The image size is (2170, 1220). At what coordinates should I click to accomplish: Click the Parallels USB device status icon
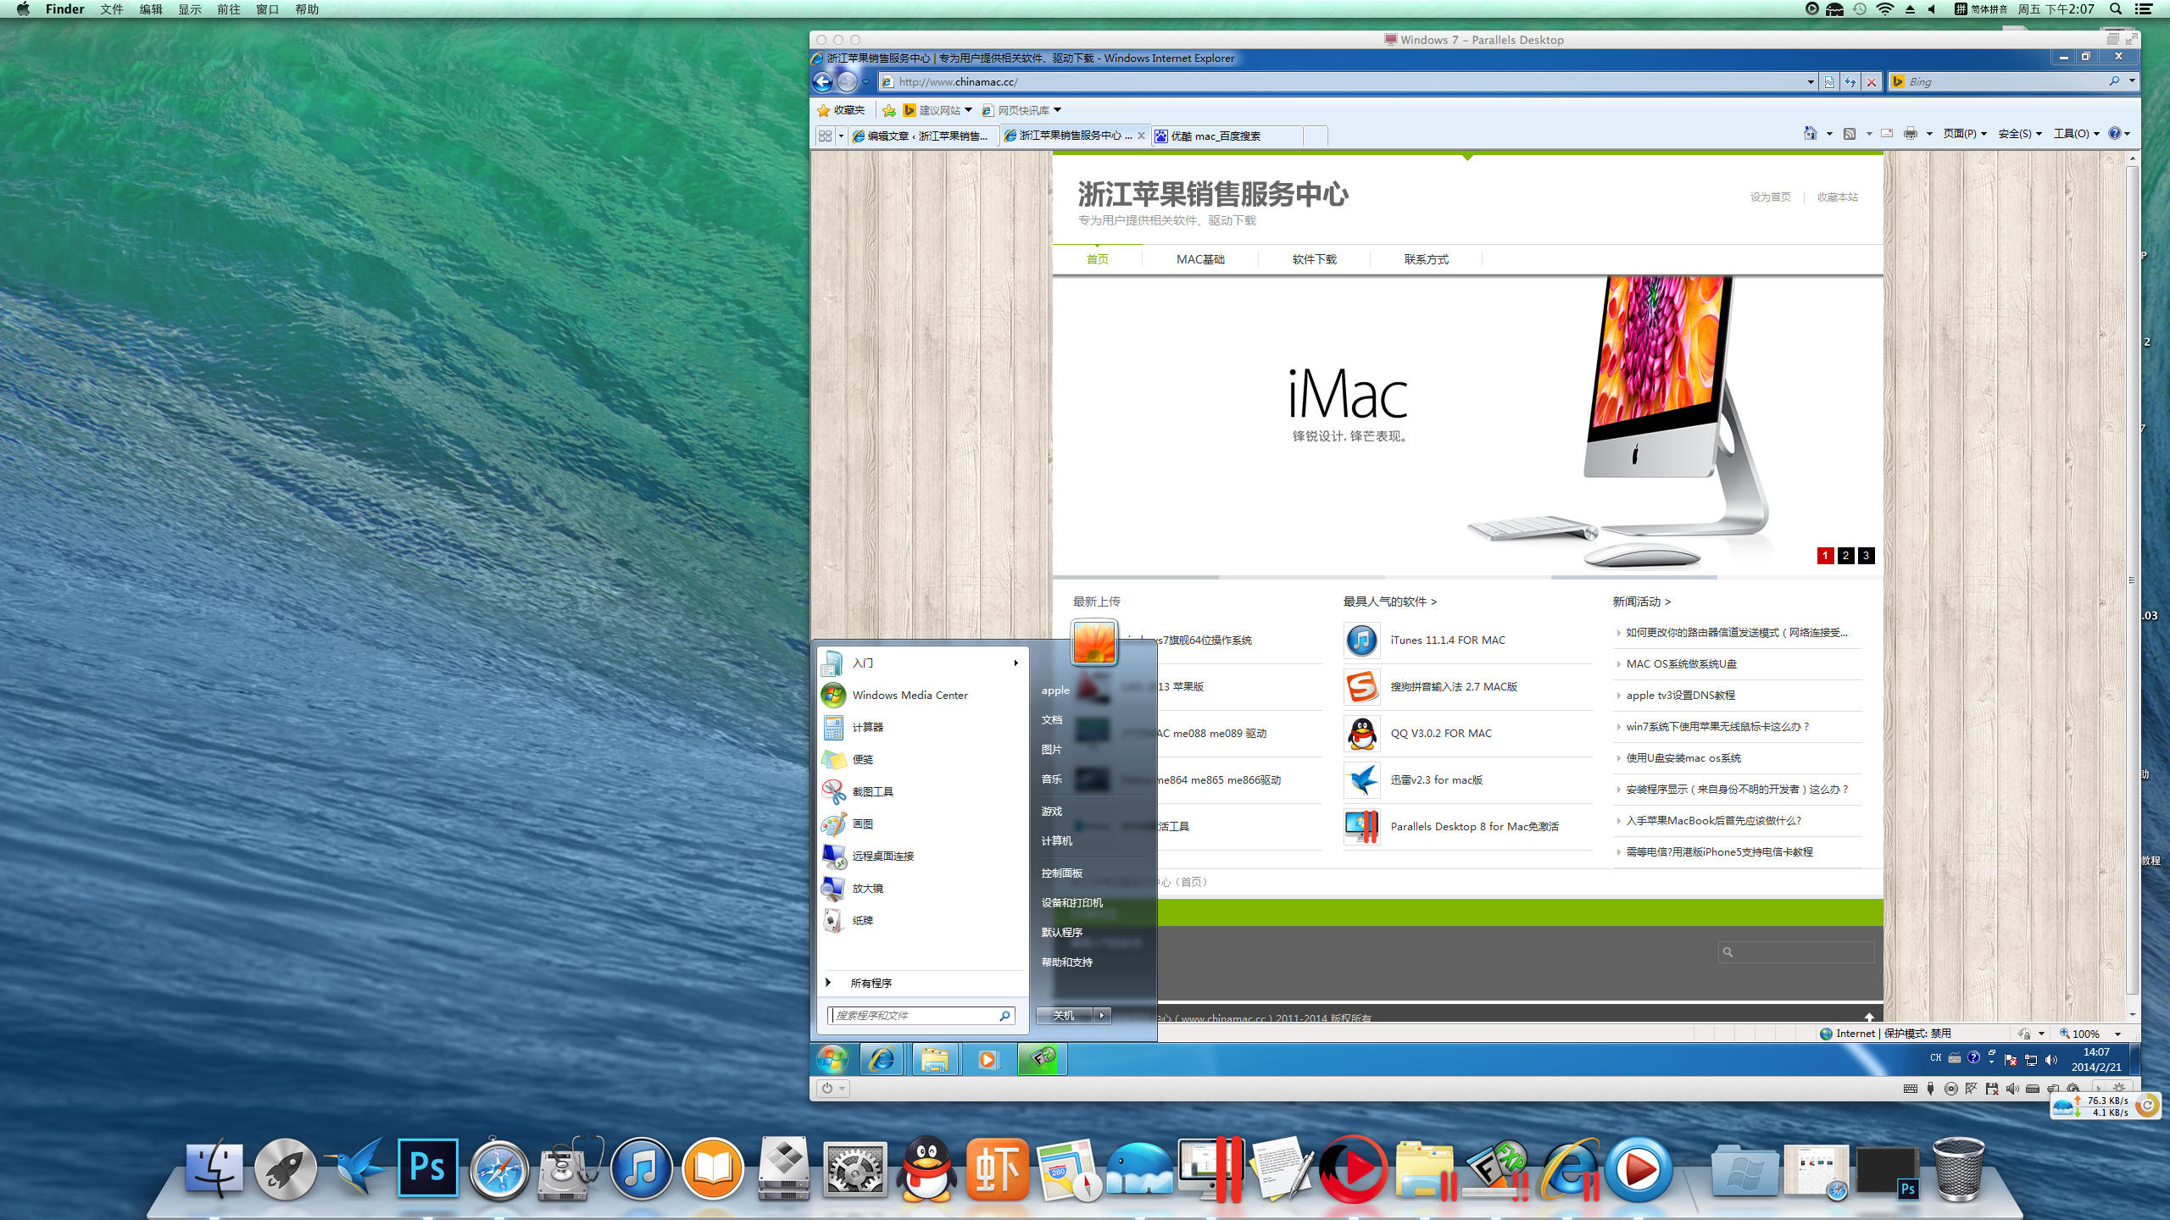point(1931,1089)
